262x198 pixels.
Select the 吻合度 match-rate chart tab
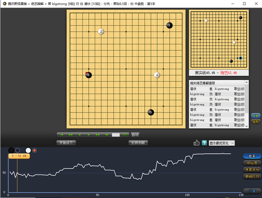(252, 163)
